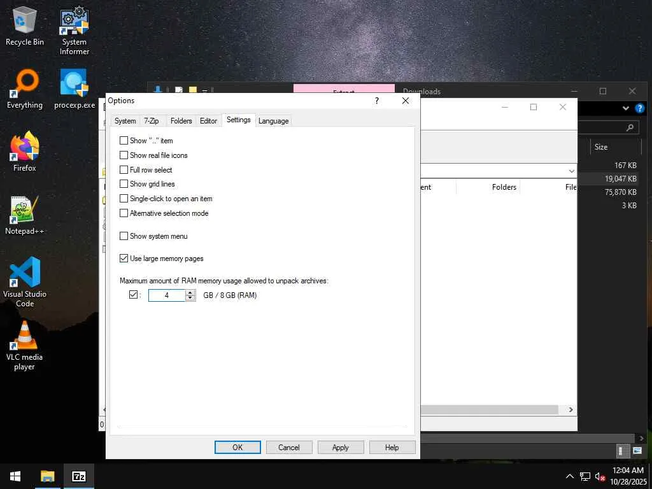Viewport: 652px width, 489px height.
Task: Toggle Single-click to open an item
Action: [x=124, y=199]
